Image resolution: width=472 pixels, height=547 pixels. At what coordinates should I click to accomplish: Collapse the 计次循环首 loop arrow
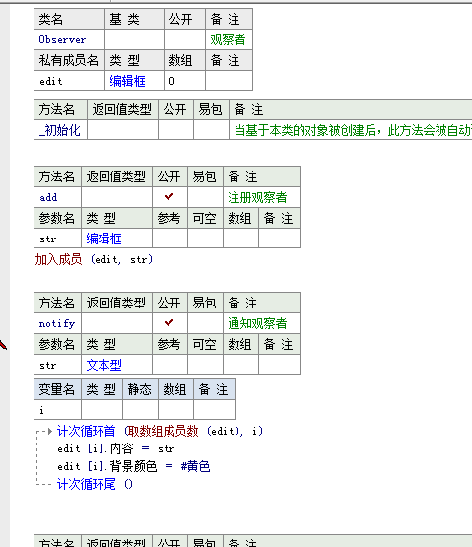50,431
